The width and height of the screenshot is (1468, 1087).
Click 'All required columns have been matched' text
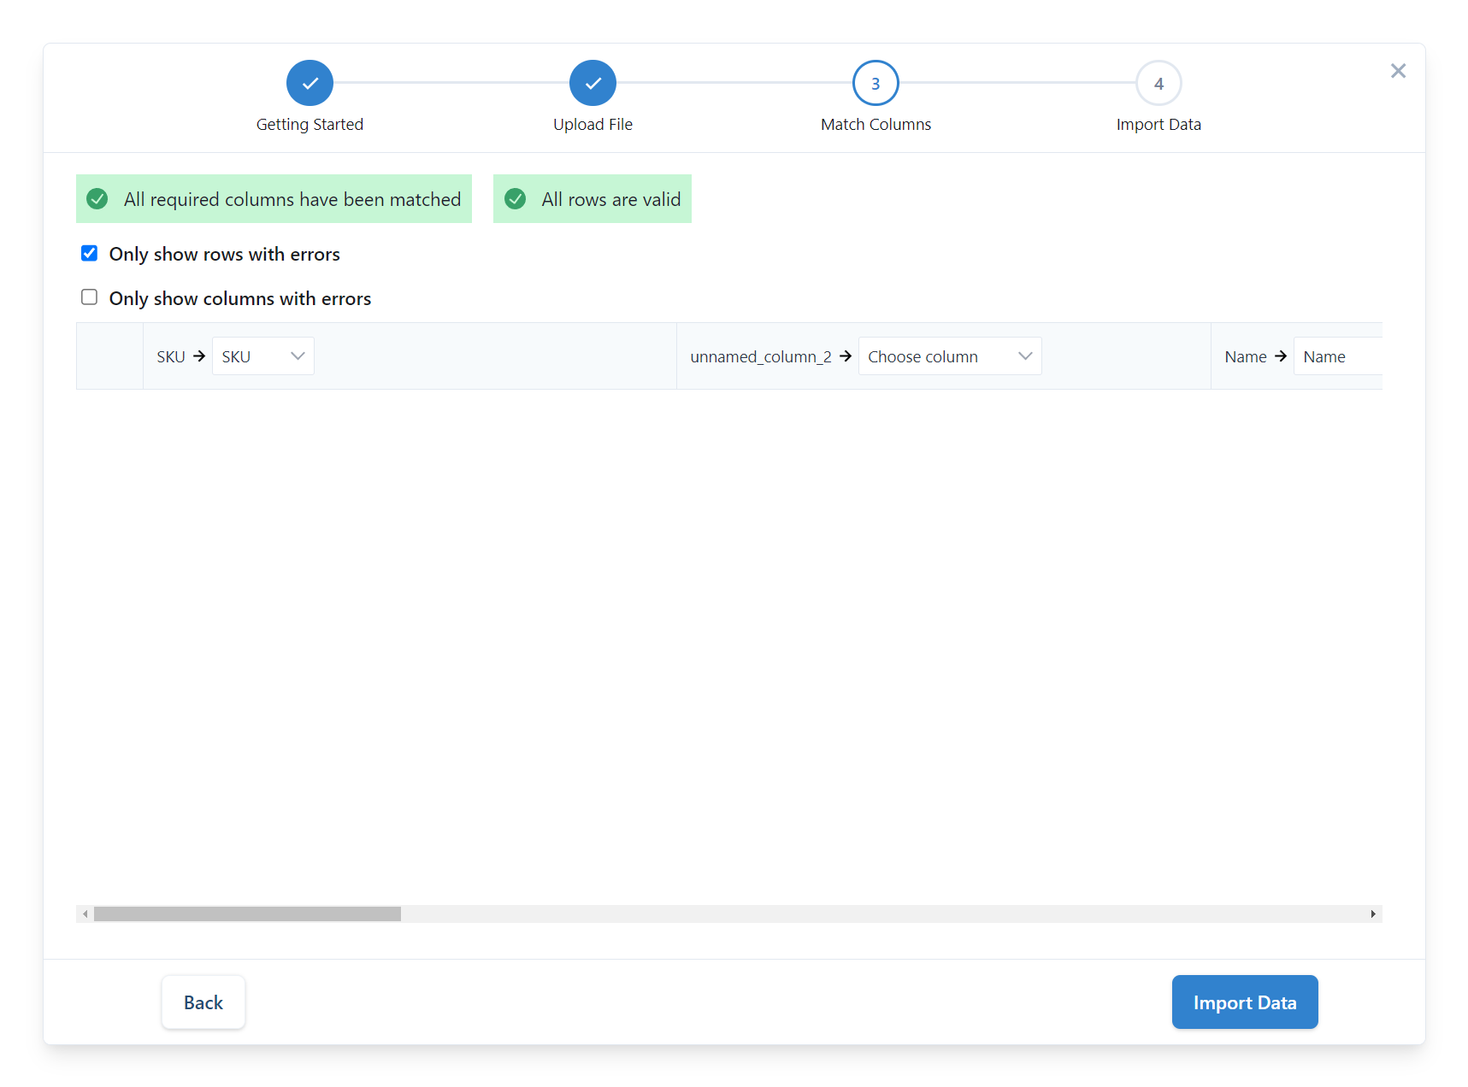coord(292,199)
